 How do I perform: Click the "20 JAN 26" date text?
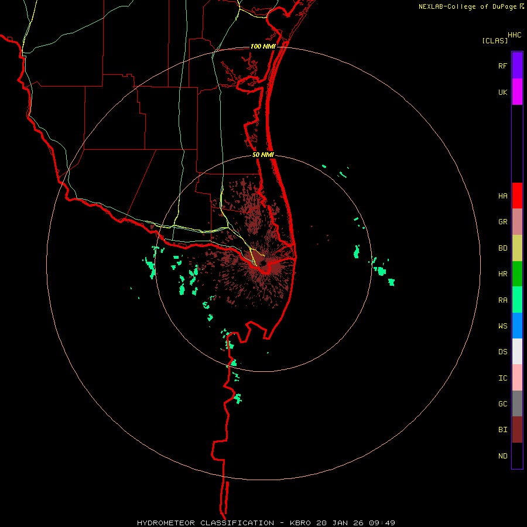coord(340,523)
